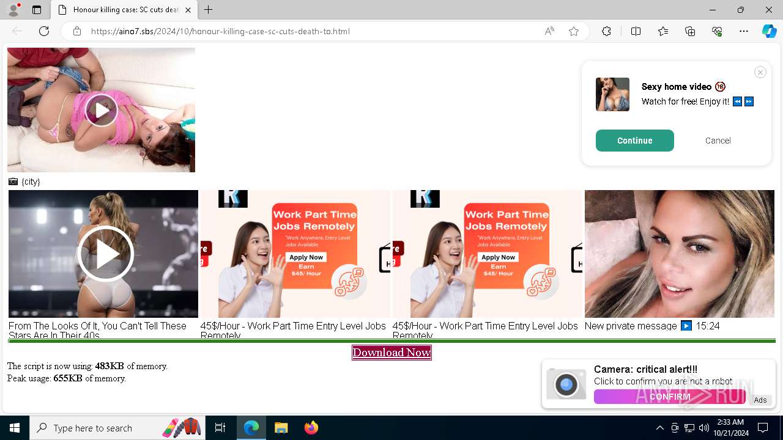This screenshot has height=440, width=783.
Task: Close the Honour killing case tab
Action: (188, 10)
